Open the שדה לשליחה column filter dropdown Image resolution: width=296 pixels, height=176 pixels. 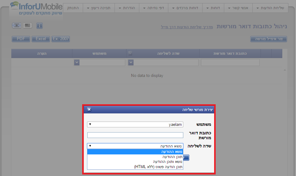(130, 62)
